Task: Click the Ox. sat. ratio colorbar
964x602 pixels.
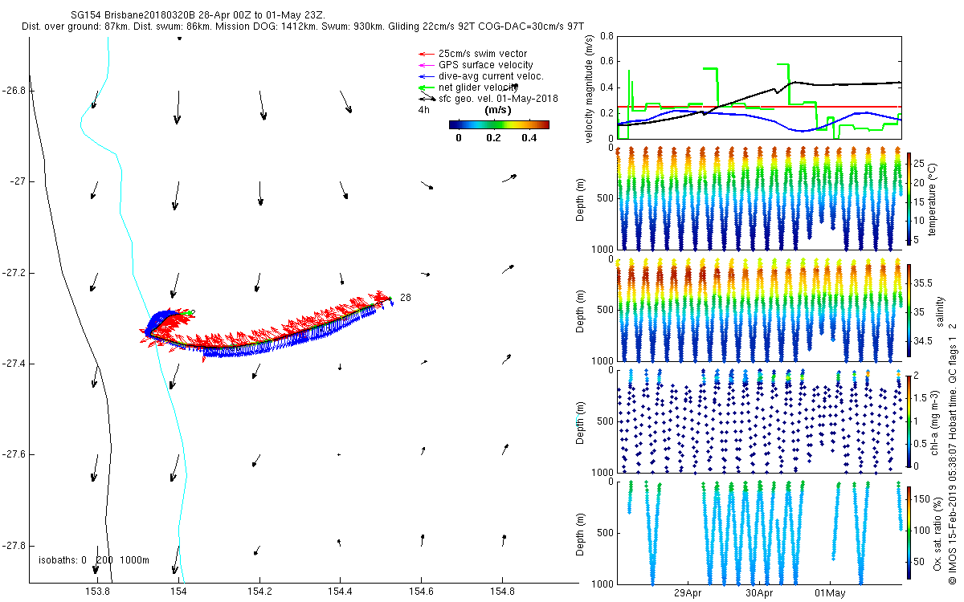Action: [x=909, y=534]
